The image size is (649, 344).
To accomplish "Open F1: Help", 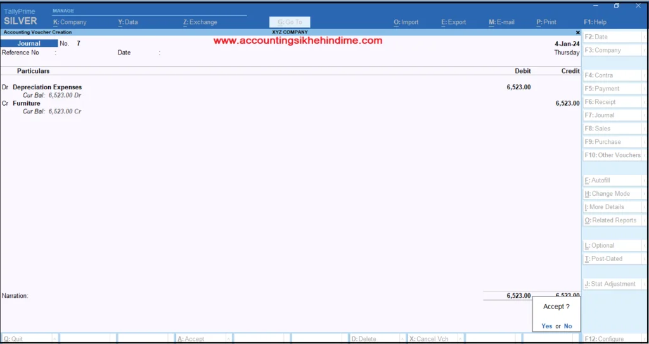I will pyautogui.click(x=594, y=22).
